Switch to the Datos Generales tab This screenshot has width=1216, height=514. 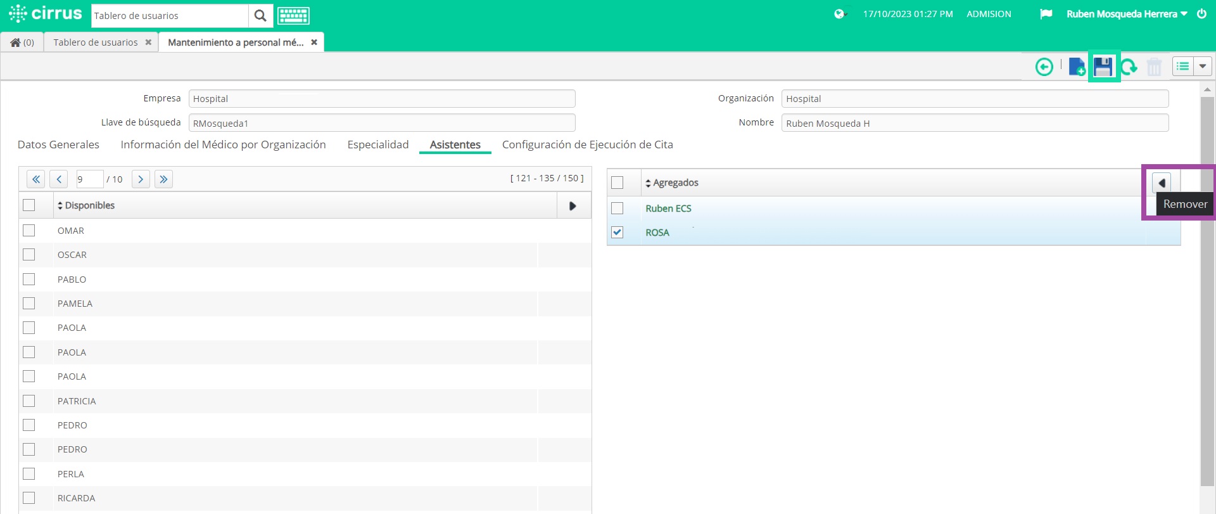click(58, 145)
